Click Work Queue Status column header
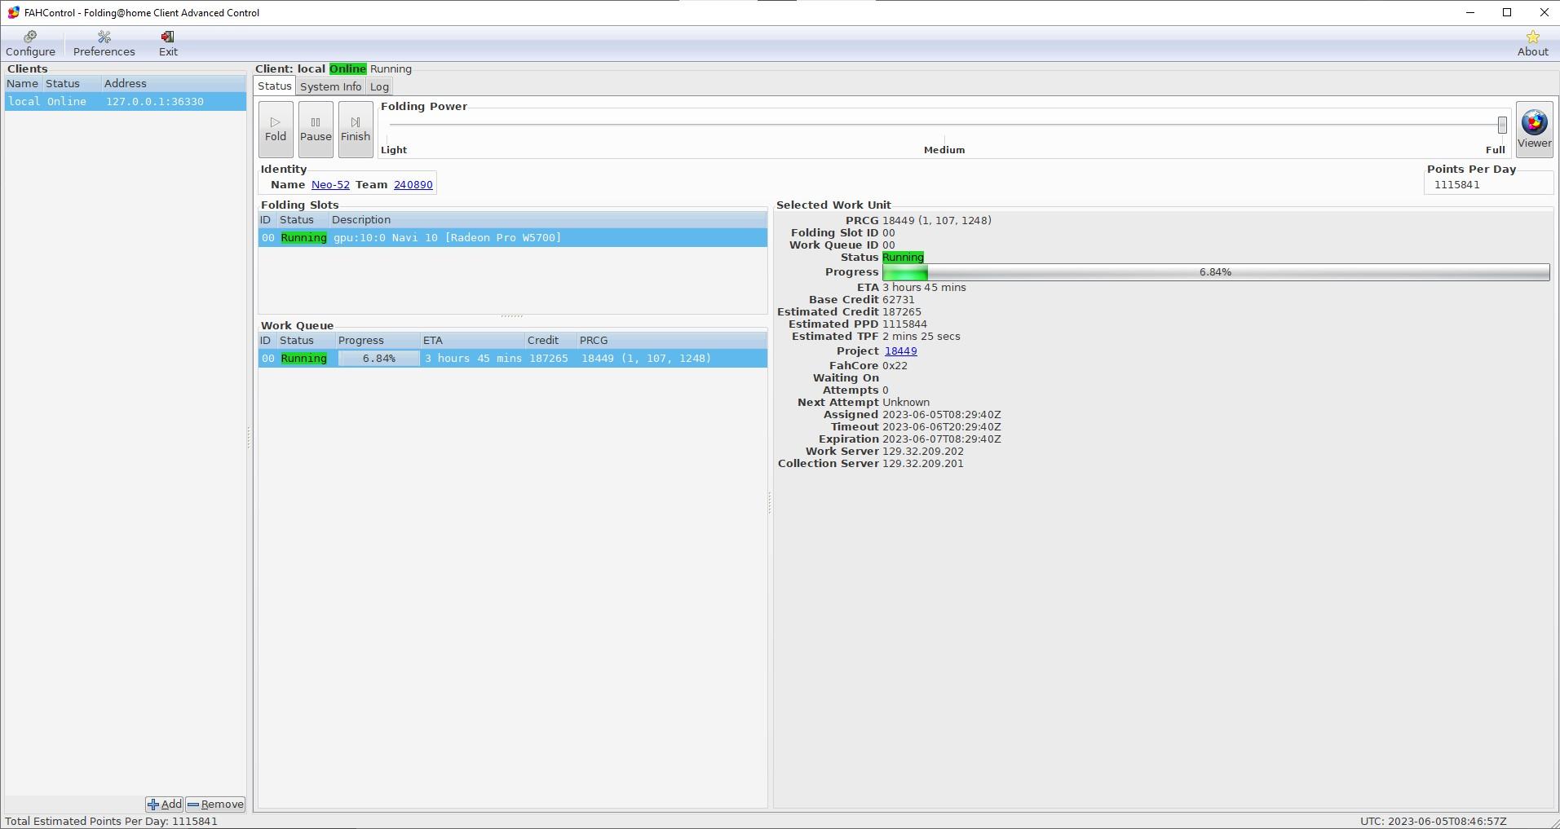Image resolution: width=1560 pixels, height=829 pixels. pos(307,341)
